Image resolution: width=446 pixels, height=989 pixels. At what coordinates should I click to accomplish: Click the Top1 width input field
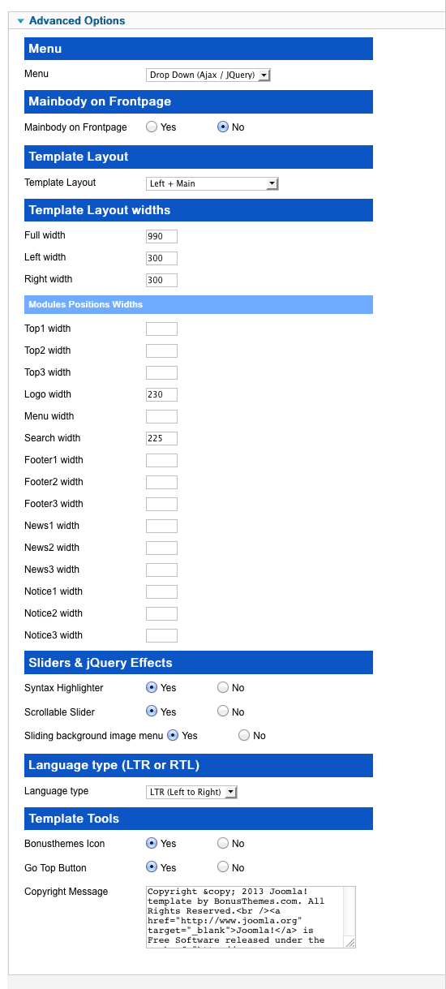click(161, 329)
